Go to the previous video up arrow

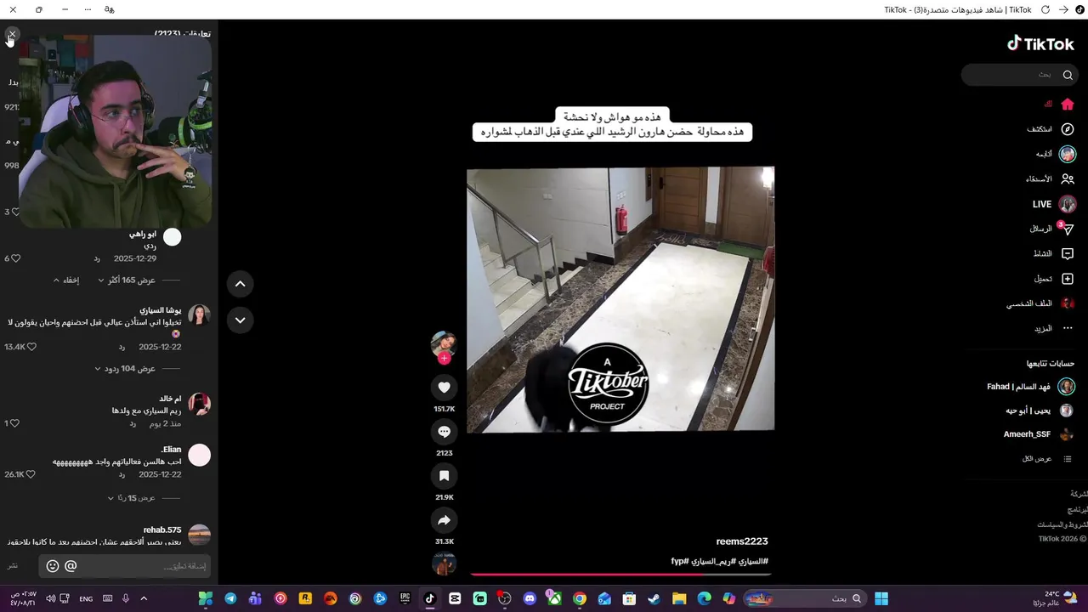coord(240,284)
